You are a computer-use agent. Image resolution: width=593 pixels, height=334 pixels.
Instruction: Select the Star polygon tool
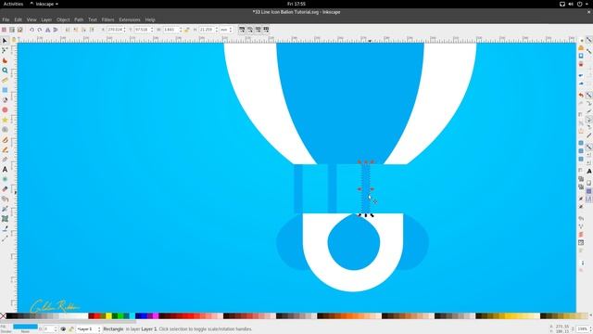click(x=5, y=120)
